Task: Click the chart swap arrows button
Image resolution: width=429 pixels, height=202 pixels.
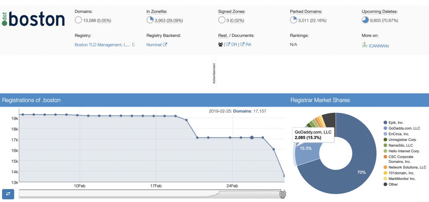Action: [x=8, y=194]
